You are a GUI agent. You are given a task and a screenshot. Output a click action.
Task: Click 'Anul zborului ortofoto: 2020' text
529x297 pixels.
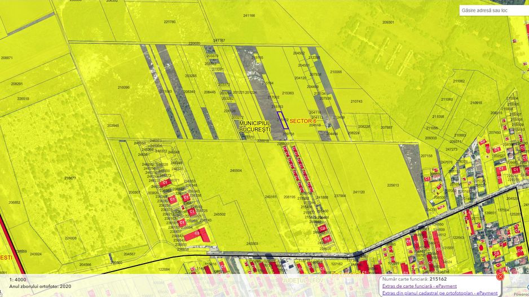click(40, 286)
